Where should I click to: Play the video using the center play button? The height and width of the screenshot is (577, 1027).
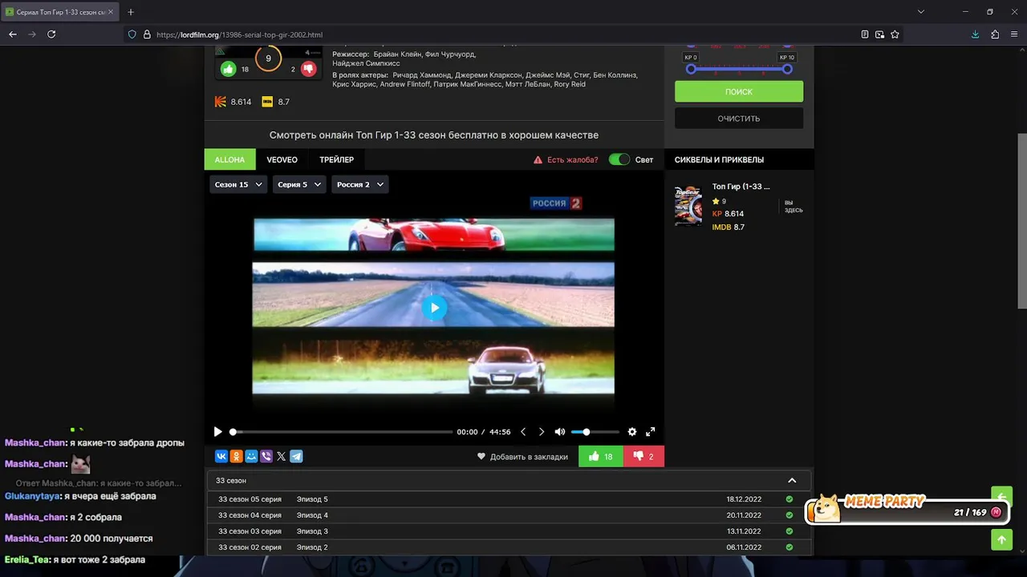434,307
